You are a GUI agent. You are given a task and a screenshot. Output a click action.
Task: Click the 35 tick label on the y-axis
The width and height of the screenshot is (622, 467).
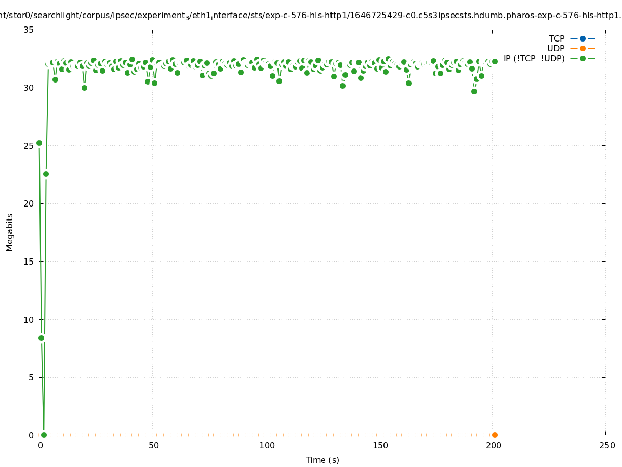pos(29,30)
